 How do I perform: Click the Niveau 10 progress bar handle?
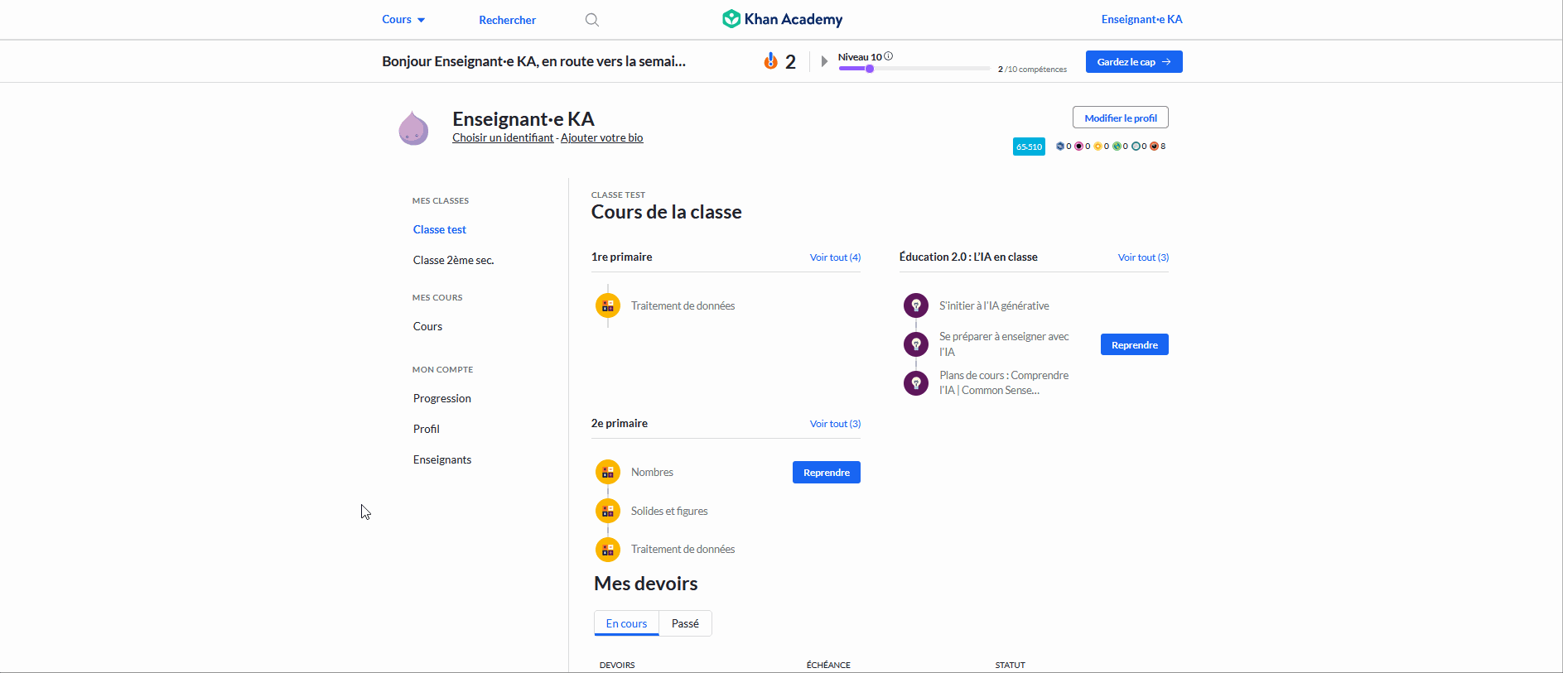(x=870, y=69)
